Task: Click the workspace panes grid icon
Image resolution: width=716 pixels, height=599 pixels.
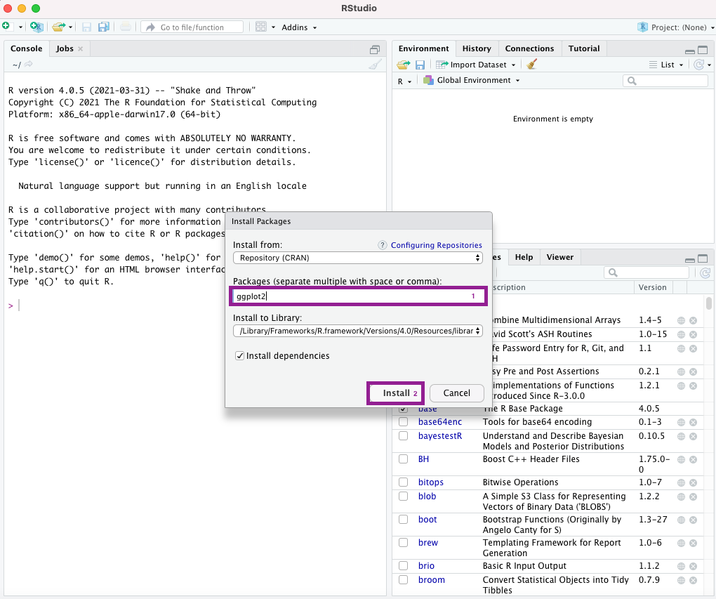Action: 261,27
